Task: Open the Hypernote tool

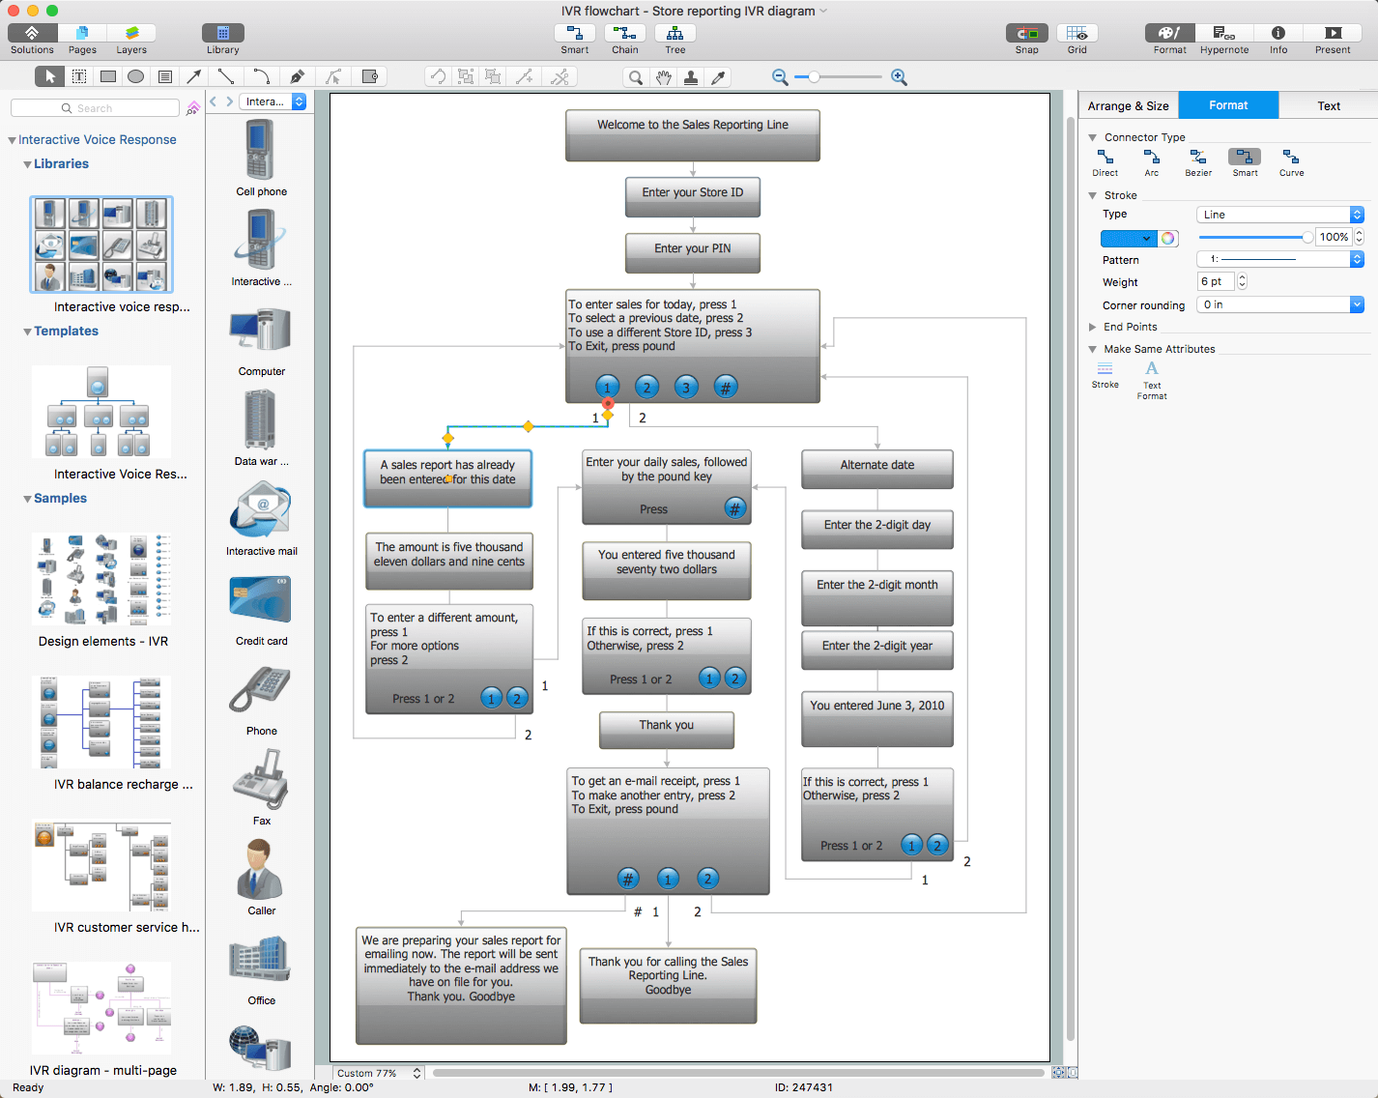Action: point(1223,34)
